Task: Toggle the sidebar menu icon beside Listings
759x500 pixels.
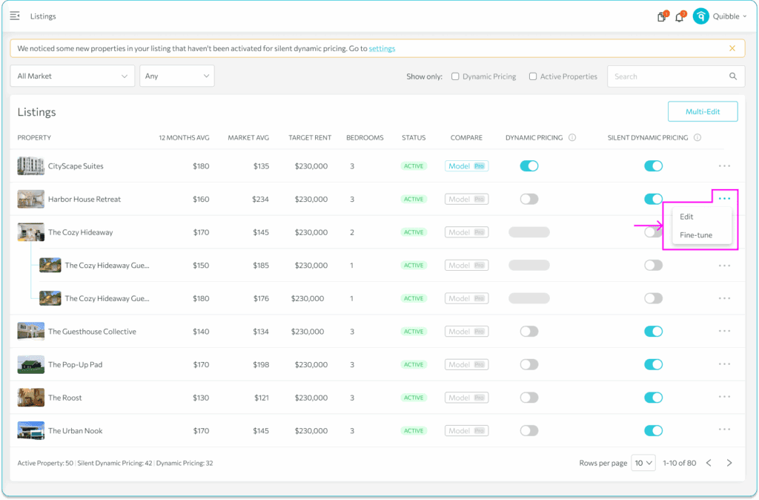Action: click(x=15, y=16)
